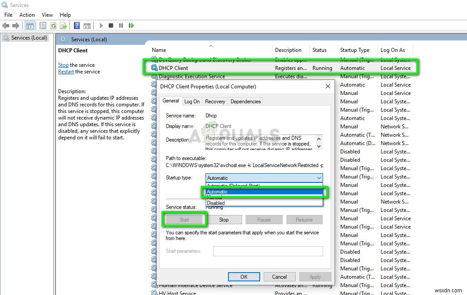This screenshot has width=467, height=295.
Task: Click the Pause Service toolbar icon
Action: tap(121, 25)
